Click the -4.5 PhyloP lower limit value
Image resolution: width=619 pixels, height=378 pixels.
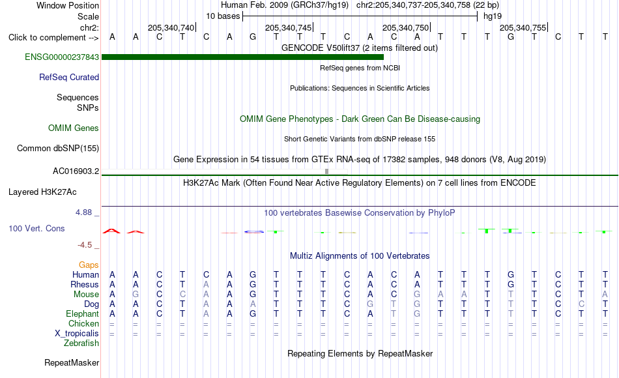(85, 245)
